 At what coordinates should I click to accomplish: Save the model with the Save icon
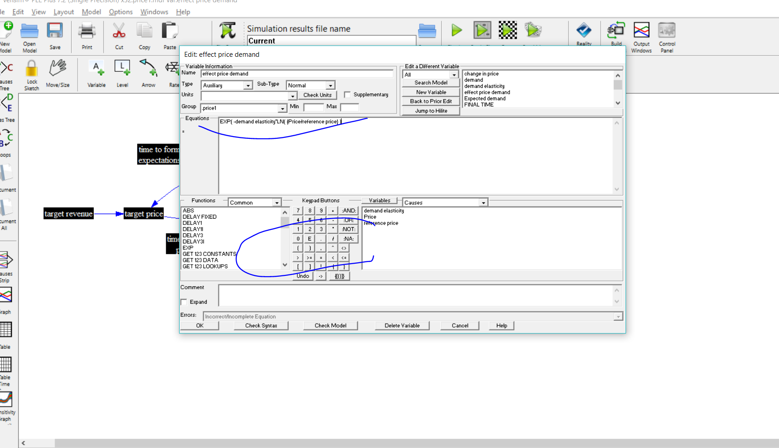(55, 31)
